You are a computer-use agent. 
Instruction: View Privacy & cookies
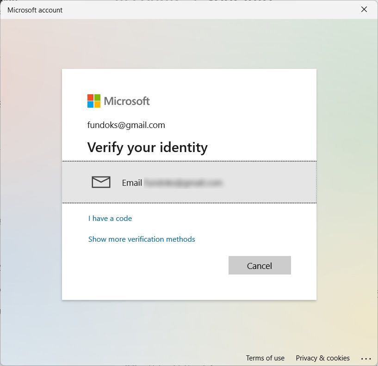[x=322, y=358]
